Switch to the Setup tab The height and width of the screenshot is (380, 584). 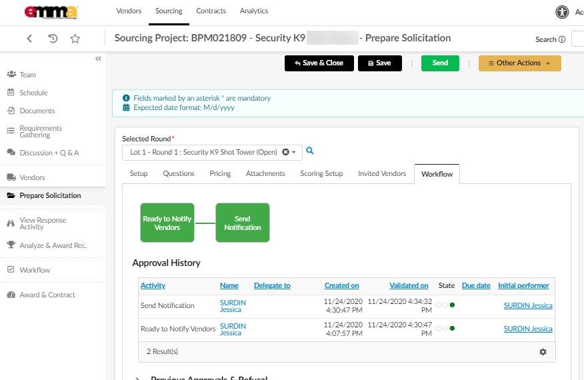point(139,173)
